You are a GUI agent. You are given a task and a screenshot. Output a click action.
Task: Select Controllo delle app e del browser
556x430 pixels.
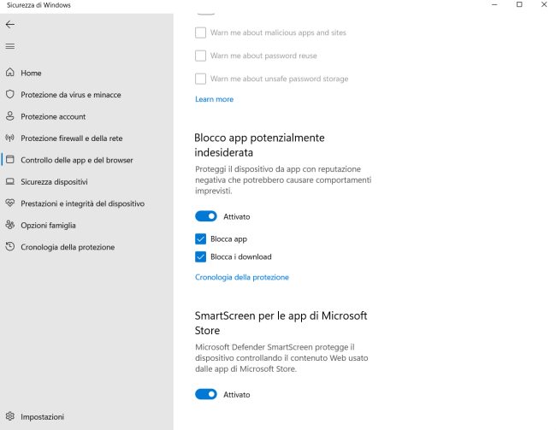77,160
